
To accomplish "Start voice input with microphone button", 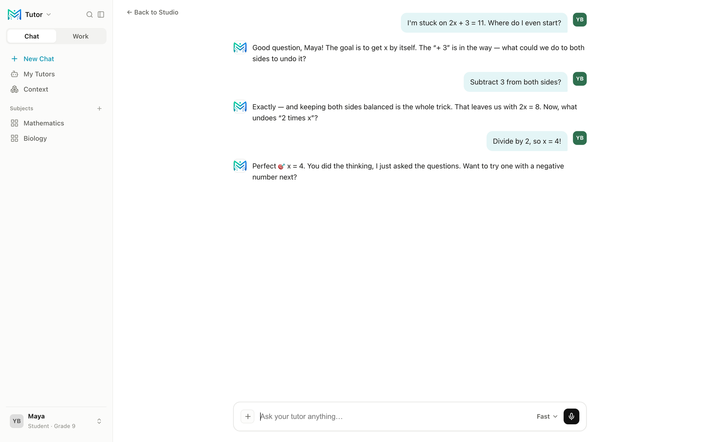I will coord(571,416).
